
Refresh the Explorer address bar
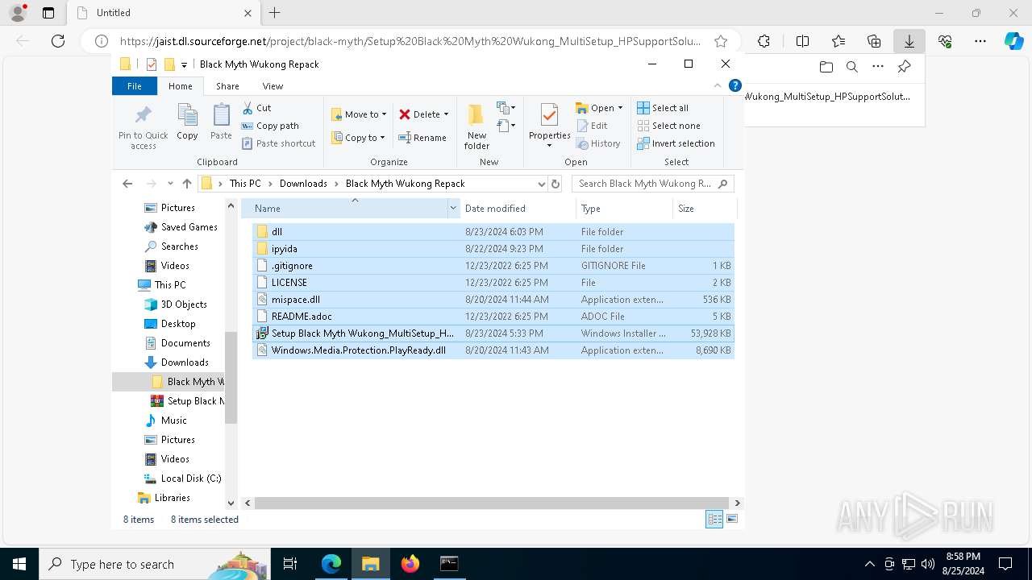[555, 184]
